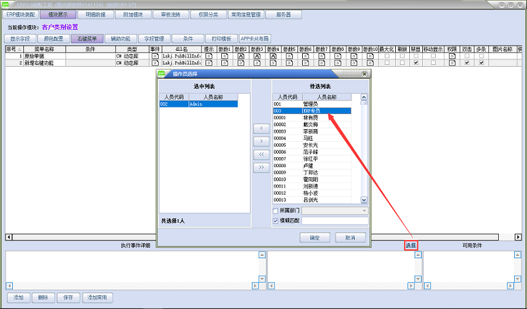The image size is (527, 309).
Task: Click the single left arrow transfer button
Action: coord(261,128)
